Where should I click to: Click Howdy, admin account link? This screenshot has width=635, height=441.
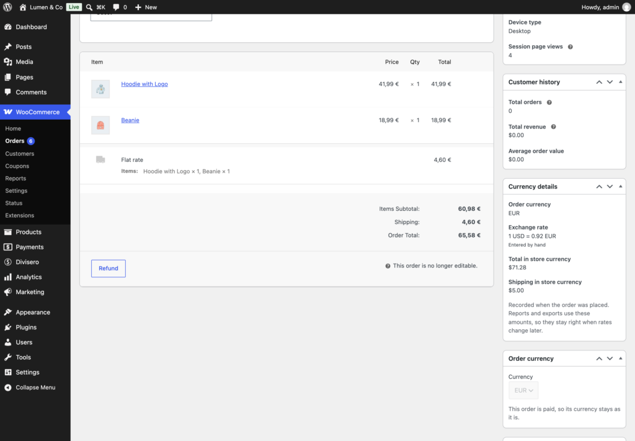tap(600, 7)
